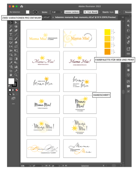Select the Eyedropper tool
The width and height of the screenshot is (136, 169).
pos(11,63)
